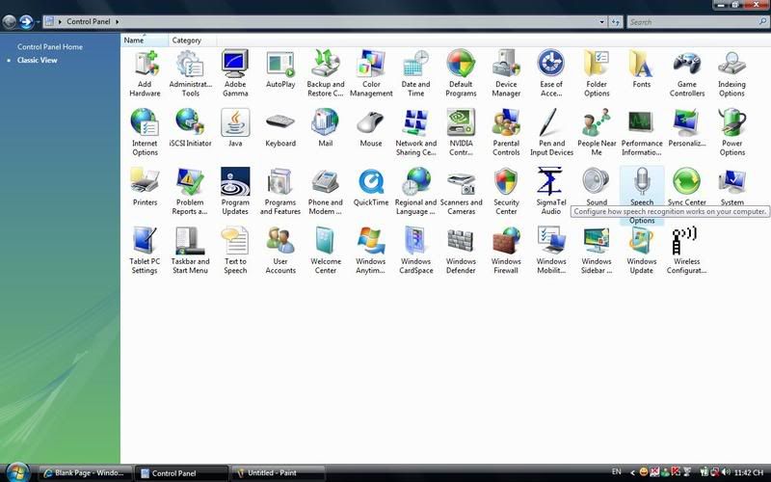Open Power Options
Image resolution: width=771 pixels, height=482 pixels.
pos(732,132)
